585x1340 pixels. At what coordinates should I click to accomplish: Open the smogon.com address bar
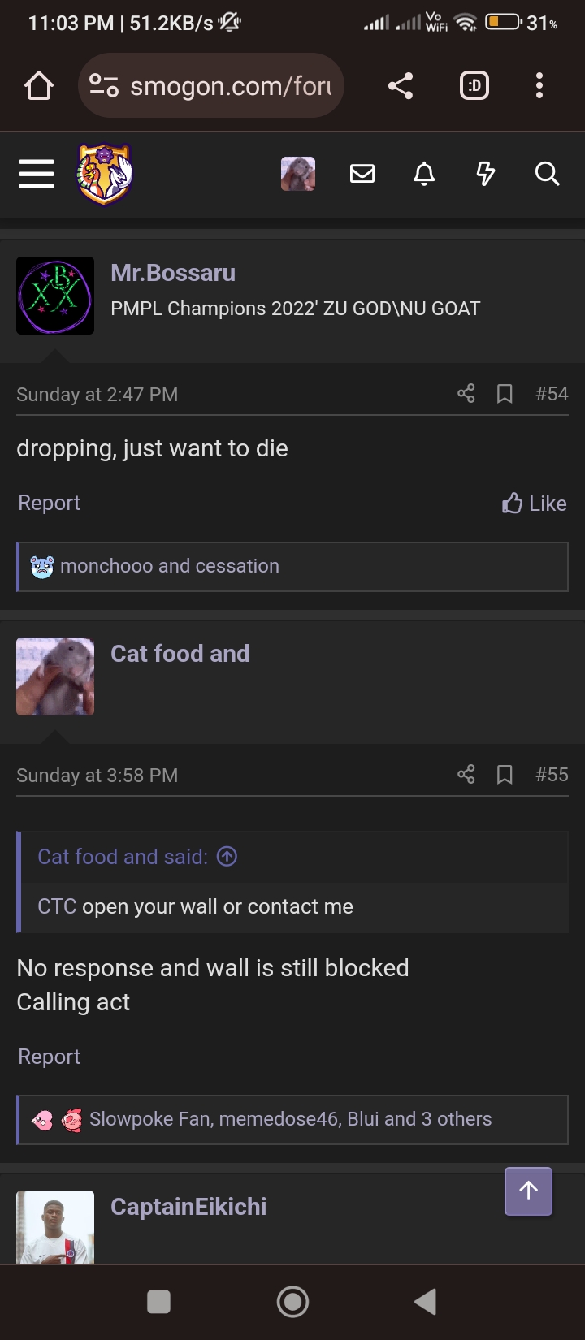click(211, 85)
